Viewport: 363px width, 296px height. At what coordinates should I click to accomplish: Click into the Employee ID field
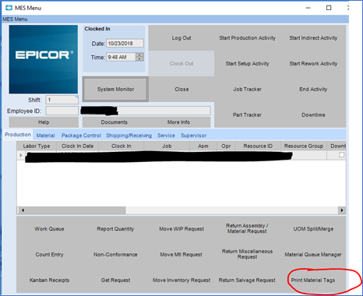(x=62, y=111)
